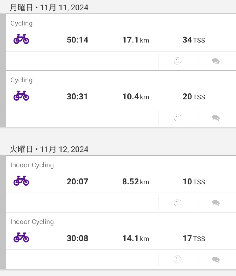Viewport: 236px width, 276px height.
Task: Add a comment to the 17 TSS indoor ride
Action: (x=216, y=260)
